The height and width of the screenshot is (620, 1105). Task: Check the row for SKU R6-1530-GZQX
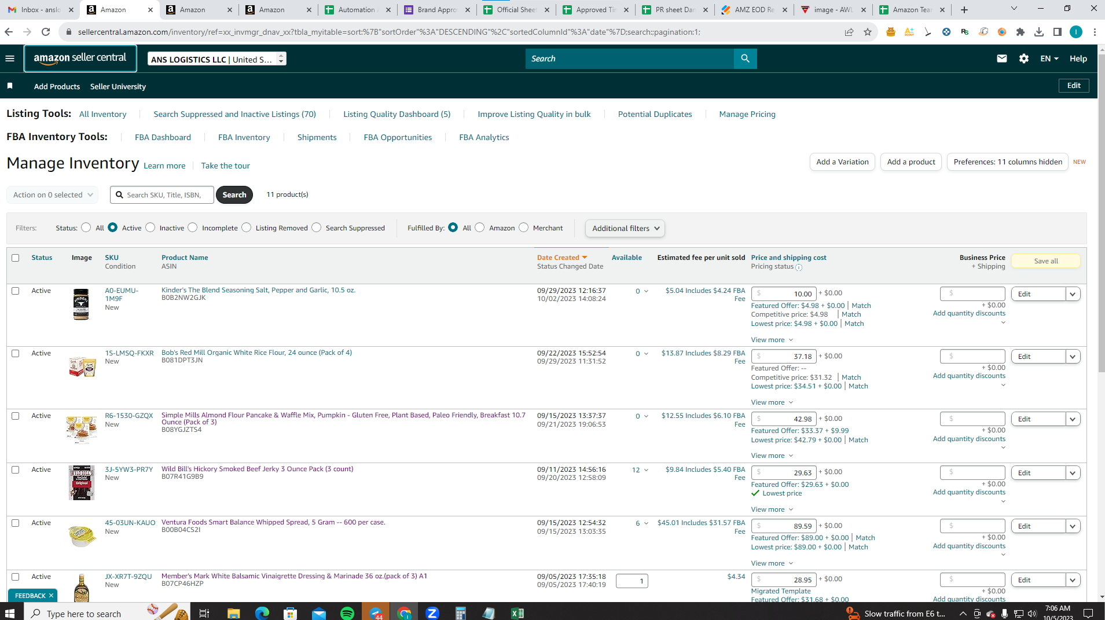coord(16,416)
